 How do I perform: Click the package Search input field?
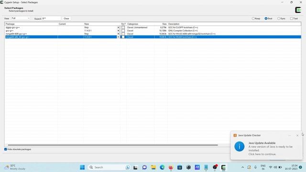pos(51,19)
